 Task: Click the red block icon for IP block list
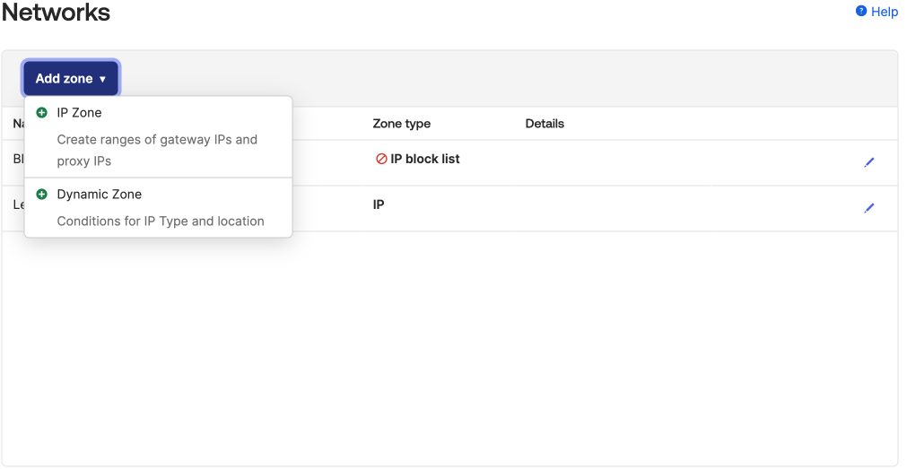381,160
